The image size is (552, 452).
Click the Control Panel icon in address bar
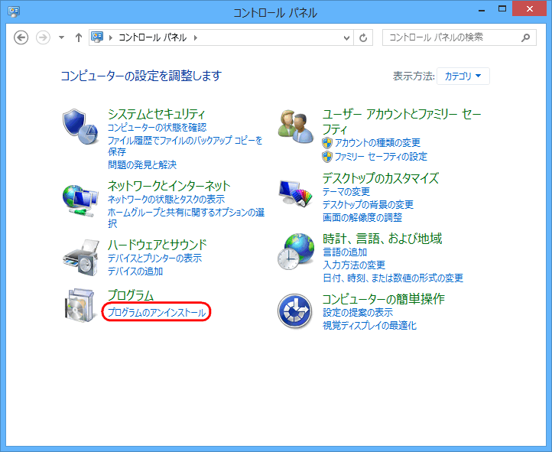click(97, 37)
